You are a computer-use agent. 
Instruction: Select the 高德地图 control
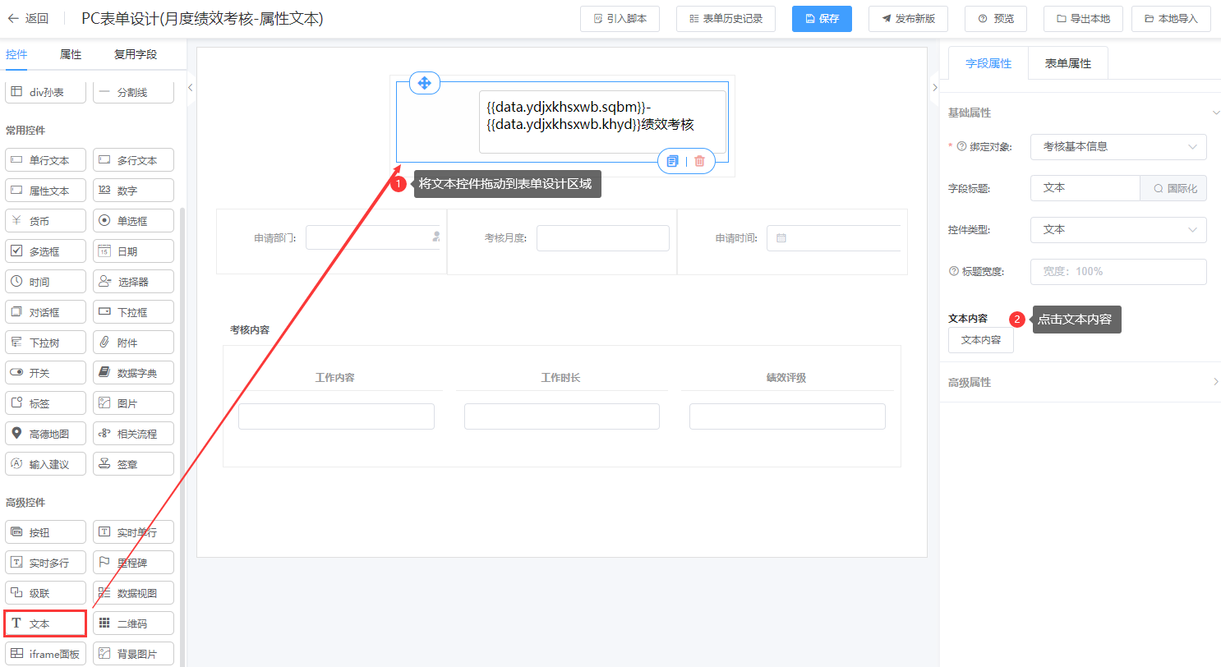point(45,434)
